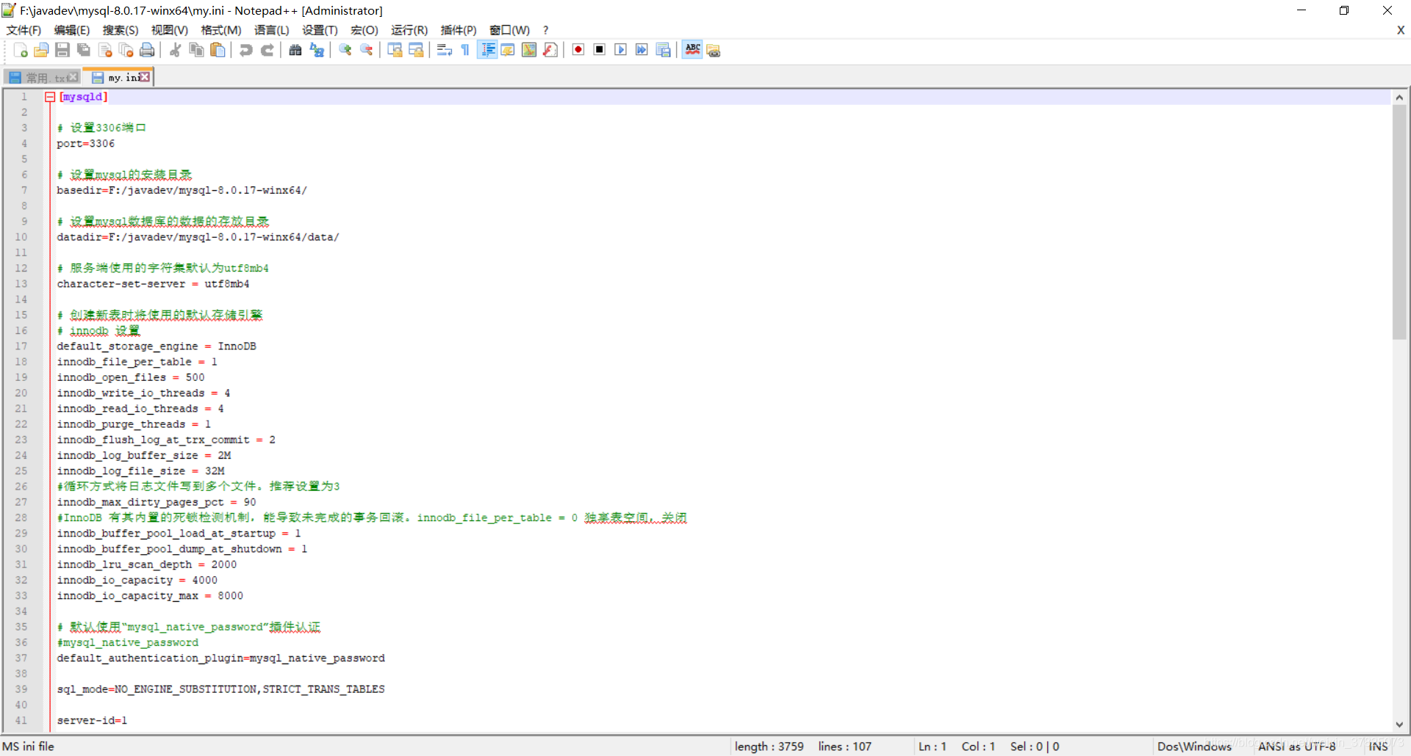Click the INS insert mode indicator
This screenshot has width=1411, height=756.
[x=1379, y=746]
